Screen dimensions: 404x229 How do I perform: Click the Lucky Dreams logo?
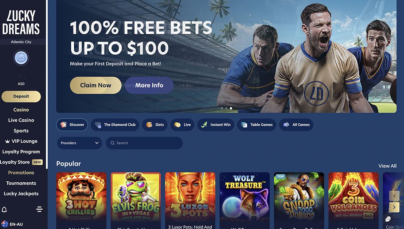(21, 22)
